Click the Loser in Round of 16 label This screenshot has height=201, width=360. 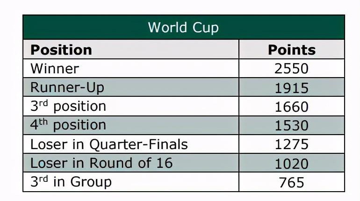pyautogui.click(x=101, y=163)
